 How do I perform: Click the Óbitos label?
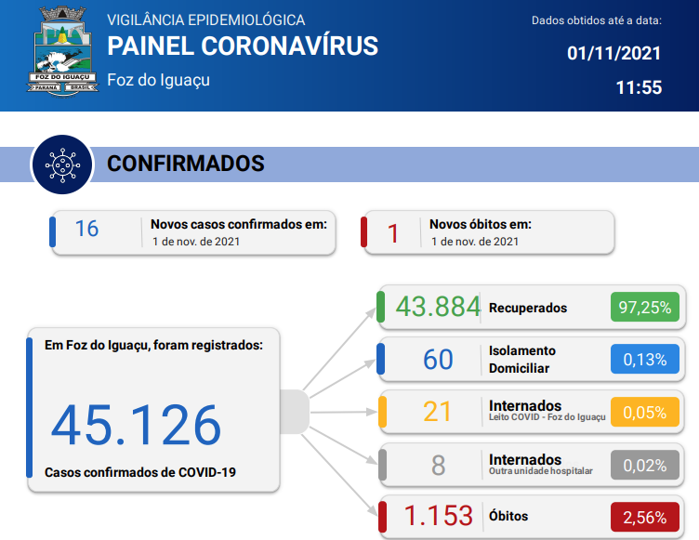[x=508, y=516]
